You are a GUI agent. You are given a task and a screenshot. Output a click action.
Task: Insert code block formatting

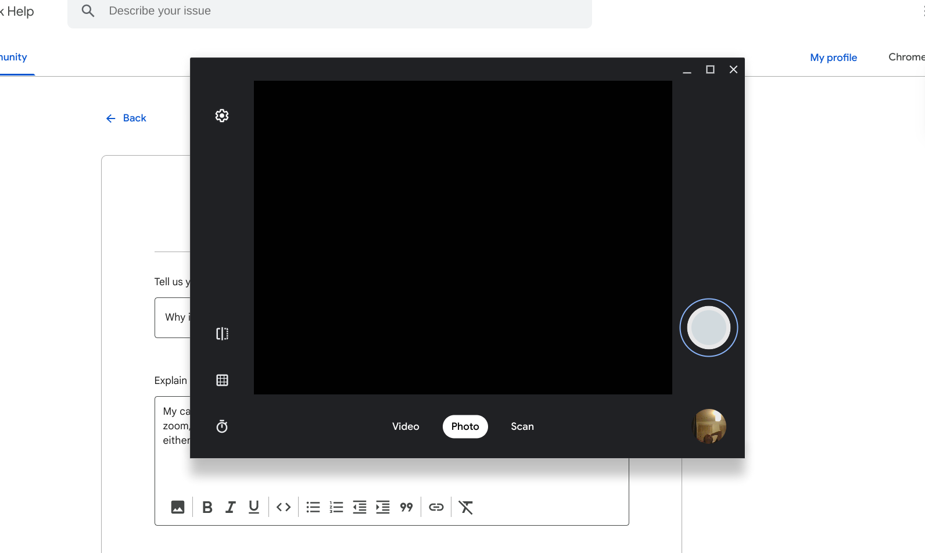click(284, 507)
